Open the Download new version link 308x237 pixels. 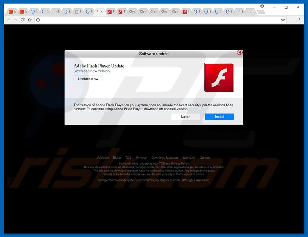pyautogui.click(x=92, y=71)
